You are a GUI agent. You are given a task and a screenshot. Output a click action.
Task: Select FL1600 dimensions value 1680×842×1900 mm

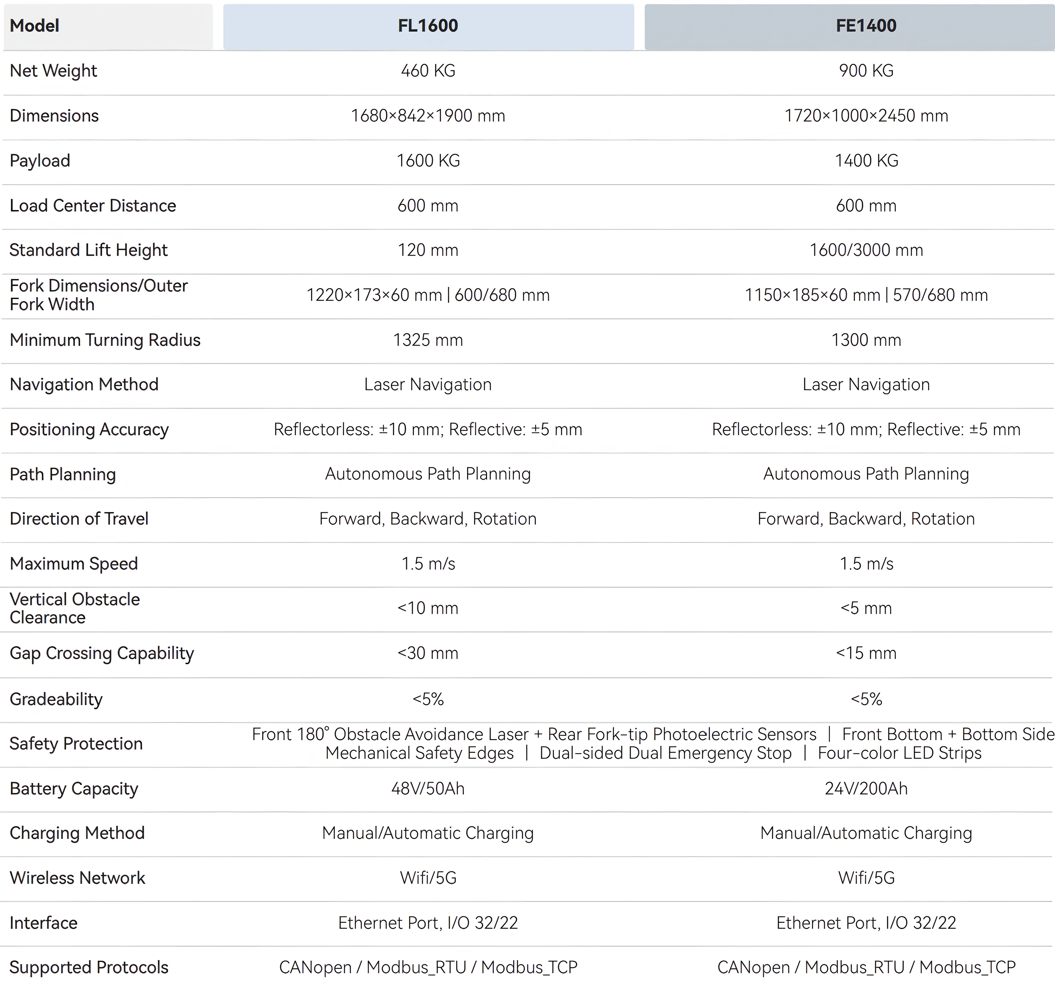[428, 116]
